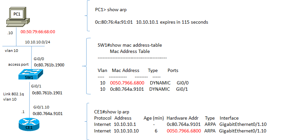Click address 10.10.10.1 in the CE1 ARP table
This screenshot has width=302, height=140.
[125, 125]
